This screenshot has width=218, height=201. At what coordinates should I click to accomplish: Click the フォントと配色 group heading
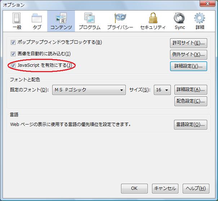click(x=25, y=80)
